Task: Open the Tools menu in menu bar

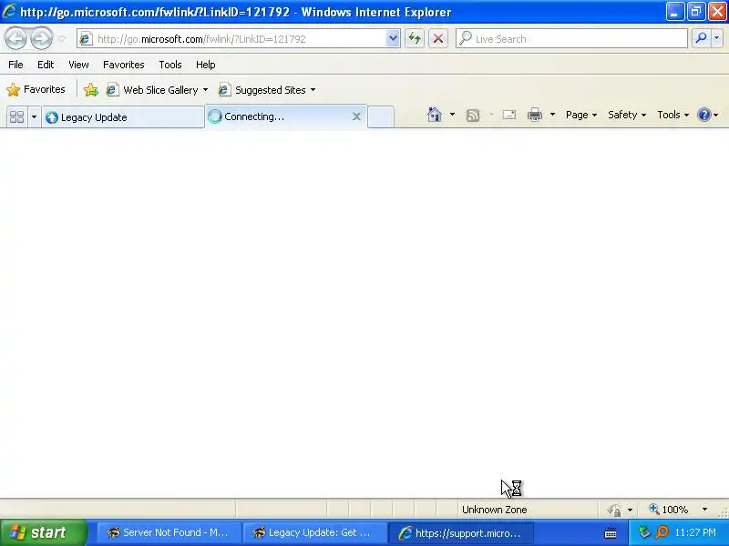Action: pos(170,65)
